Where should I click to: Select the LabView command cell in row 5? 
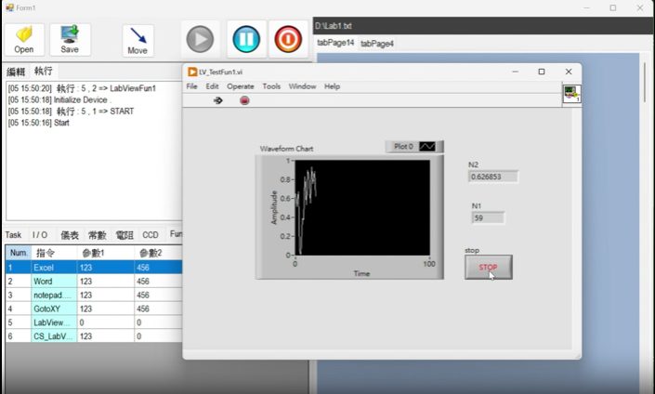54,322
